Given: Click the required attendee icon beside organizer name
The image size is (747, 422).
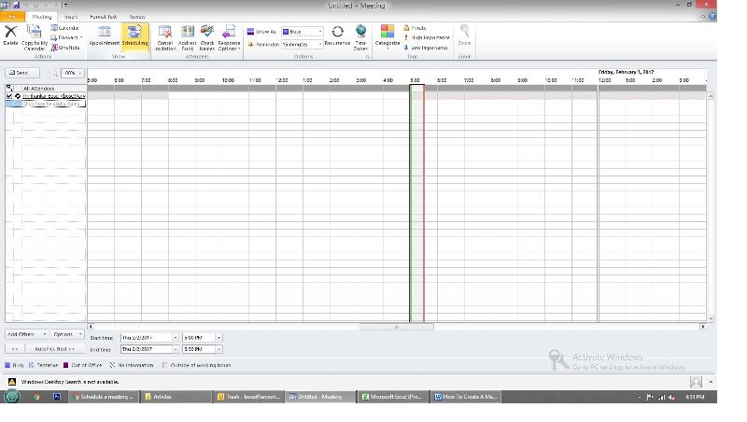Looking at the screenshot, I should (18, 96).
